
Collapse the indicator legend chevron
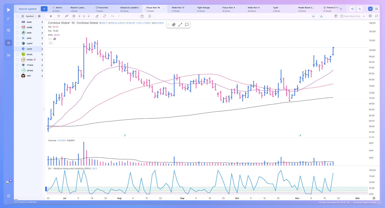(x=51, y=43)
